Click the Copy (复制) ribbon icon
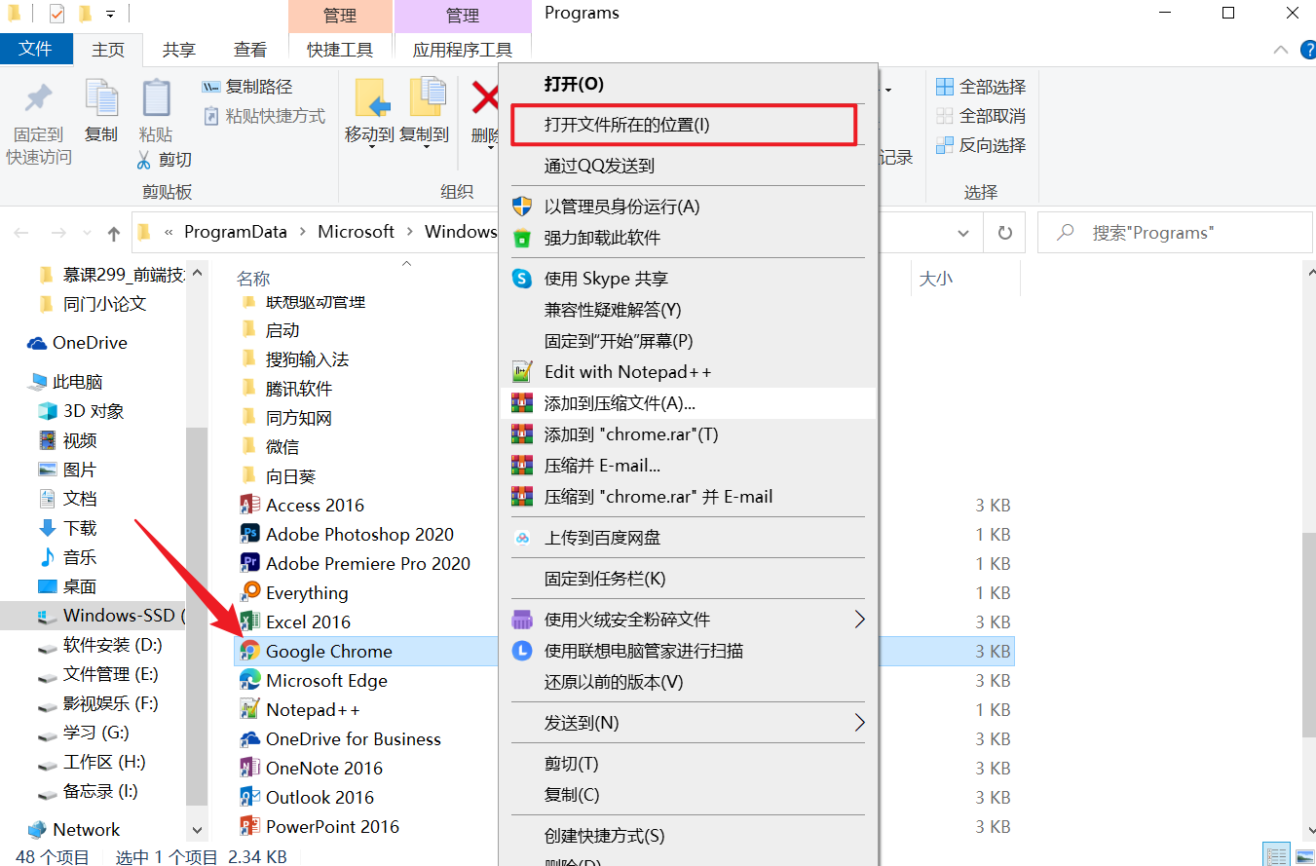 [101, 98]
